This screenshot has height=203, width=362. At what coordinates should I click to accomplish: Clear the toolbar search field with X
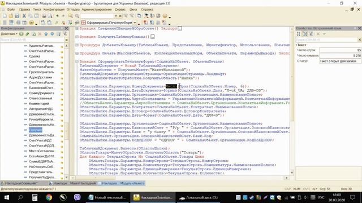click(x=120, y=16)
